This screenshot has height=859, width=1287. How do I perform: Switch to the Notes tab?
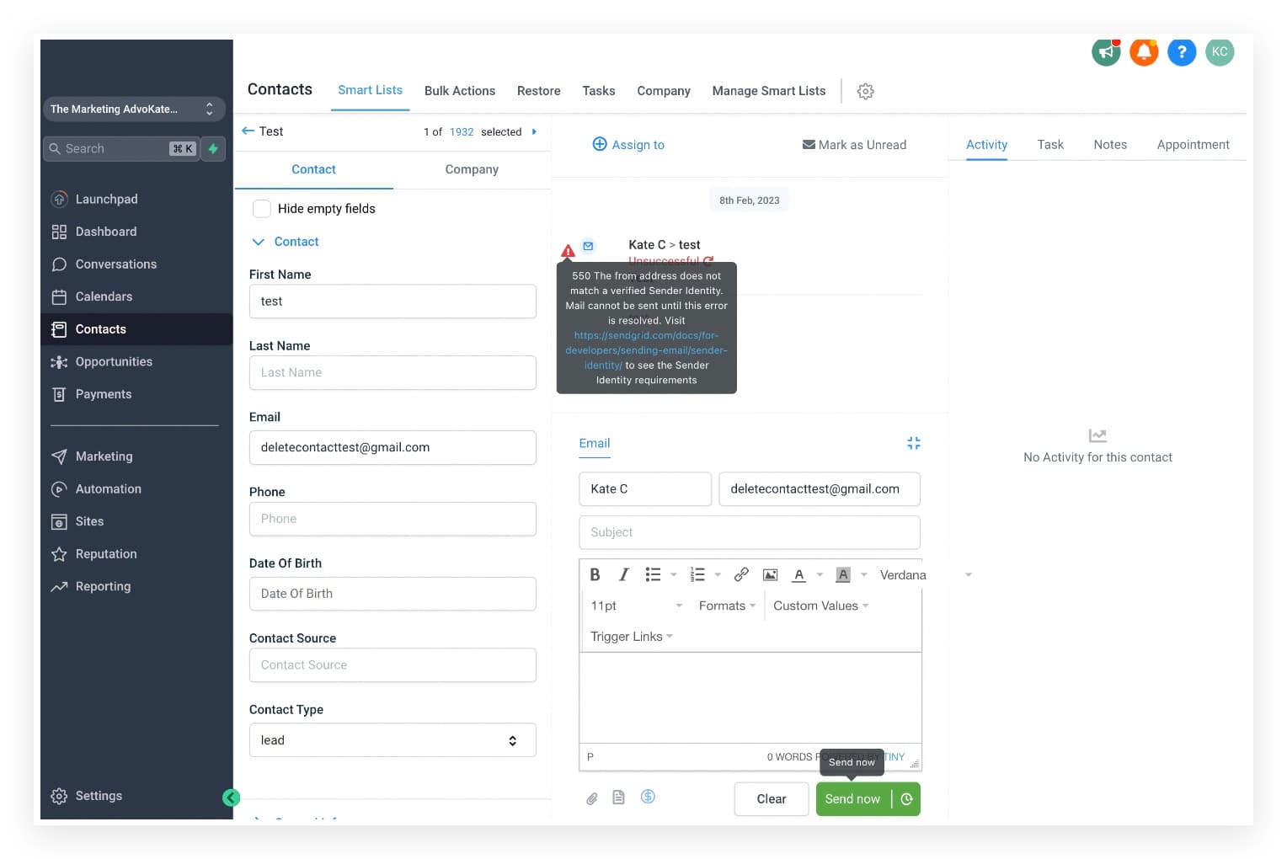1110,145
